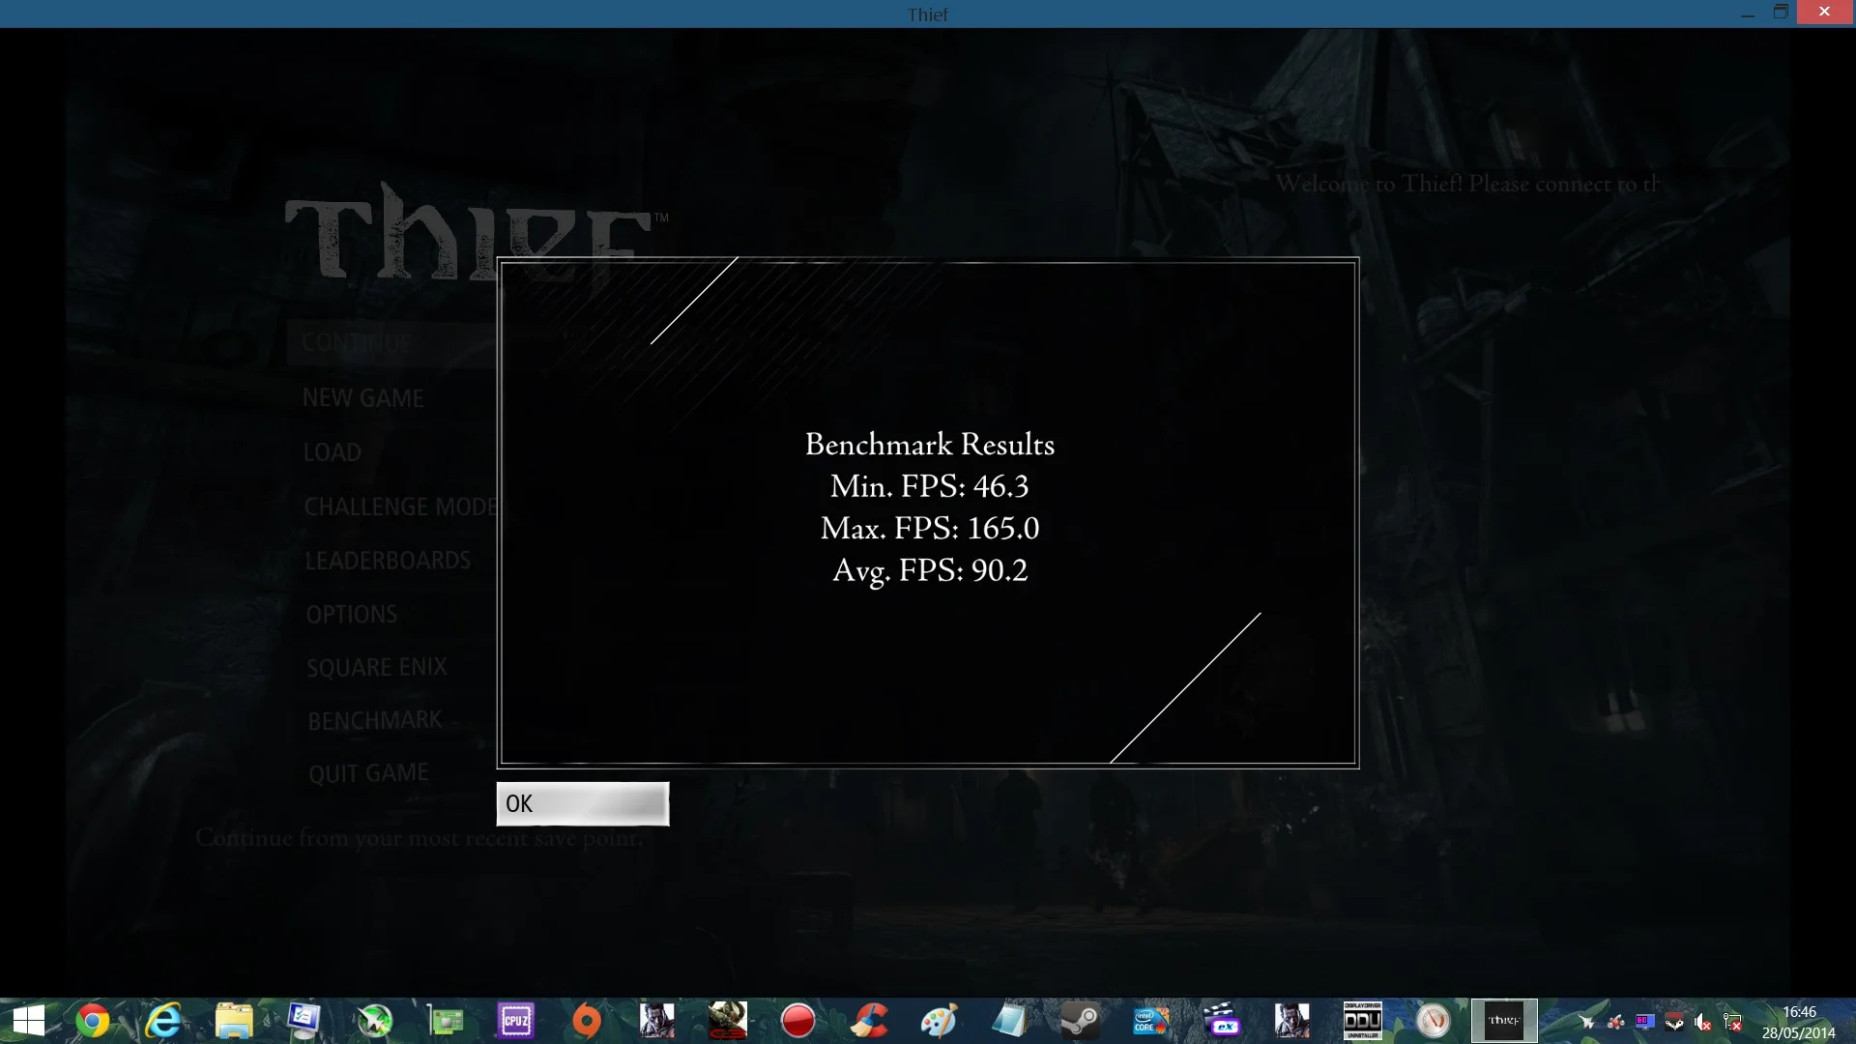Open Internet Explorer from the taskbar

(163, 1021)
